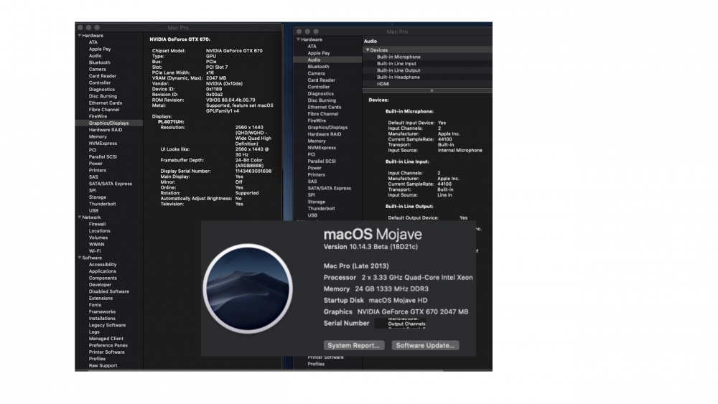Image resolution: width=718 pixels, height=404 pixels.
Task: Select ATA in left window sidebar
Action: [x=93, y=42]
